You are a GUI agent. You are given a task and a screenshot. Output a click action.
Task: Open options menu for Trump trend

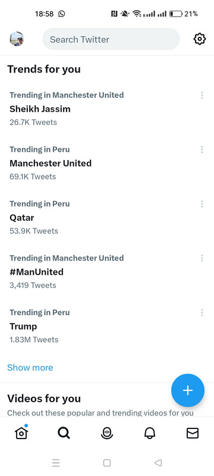[202, 313]
